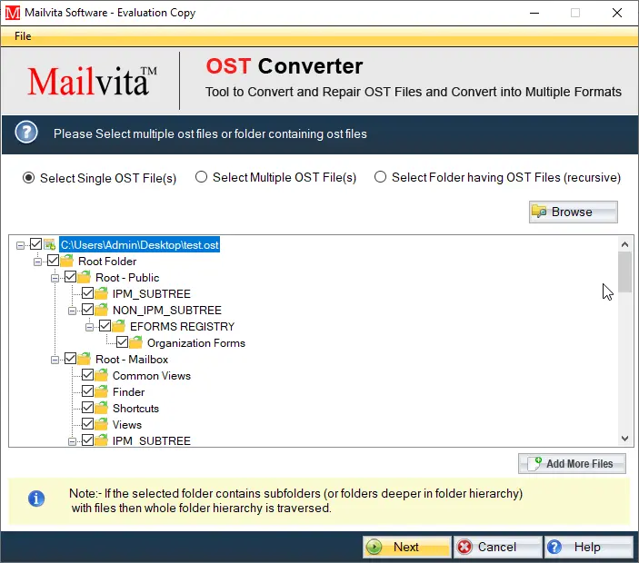Uncheck the Shortcuts checkbox
Image resolution: width=639 pixels, height=563 pixels.
87,408
